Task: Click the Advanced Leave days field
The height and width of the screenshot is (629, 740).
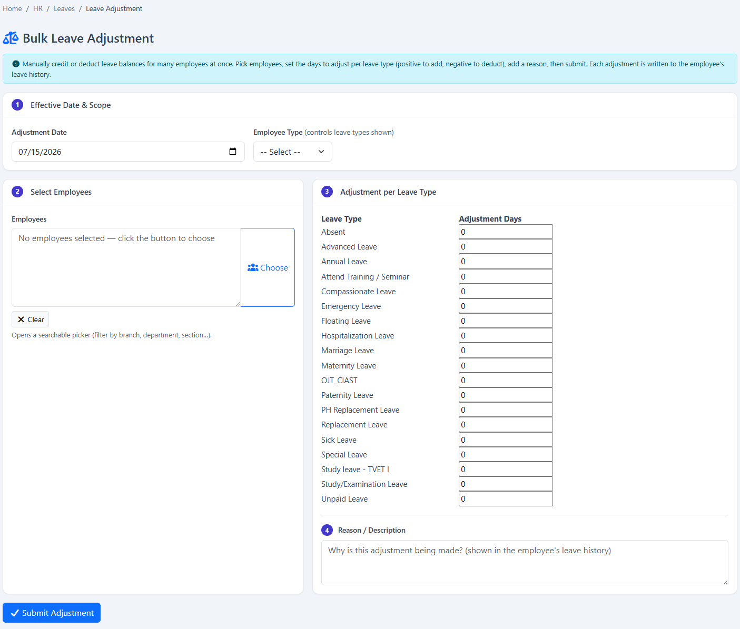Action: point(506,246)
